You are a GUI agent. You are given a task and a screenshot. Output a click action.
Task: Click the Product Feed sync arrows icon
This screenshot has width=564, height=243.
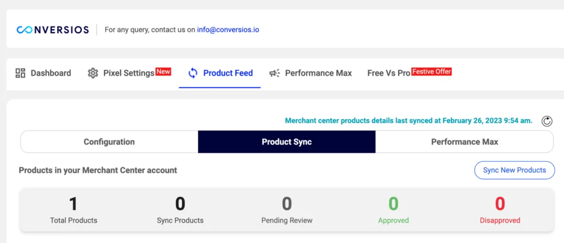pos(193,73)
